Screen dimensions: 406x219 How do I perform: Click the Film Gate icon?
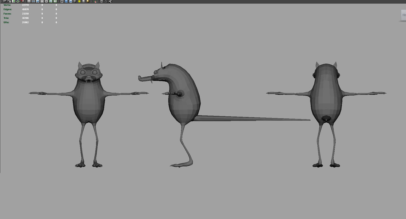point(33,2)
